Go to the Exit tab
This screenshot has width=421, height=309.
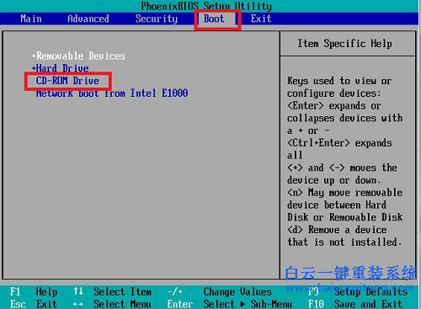261,19
